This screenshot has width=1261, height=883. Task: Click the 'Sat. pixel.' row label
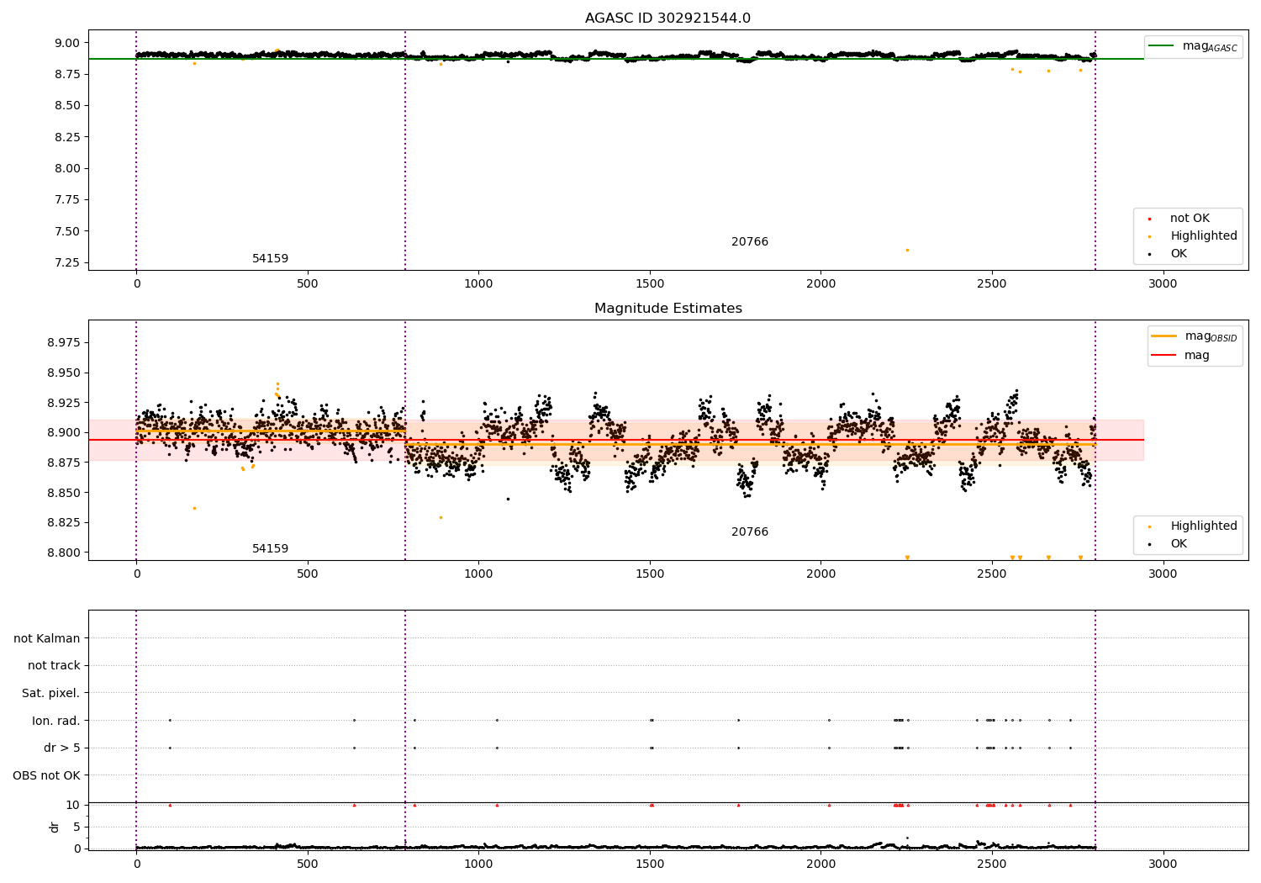[51, 693]
